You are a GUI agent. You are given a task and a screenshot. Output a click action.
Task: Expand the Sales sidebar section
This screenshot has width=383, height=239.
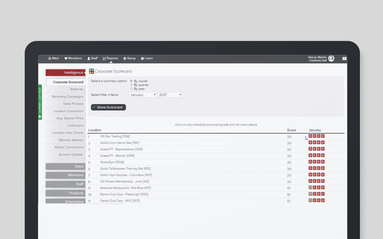click(x=66, y=166)
